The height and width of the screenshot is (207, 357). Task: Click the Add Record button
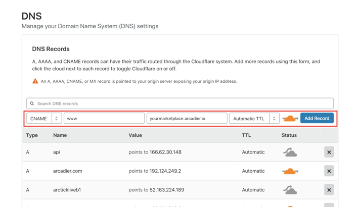[317, 118]
